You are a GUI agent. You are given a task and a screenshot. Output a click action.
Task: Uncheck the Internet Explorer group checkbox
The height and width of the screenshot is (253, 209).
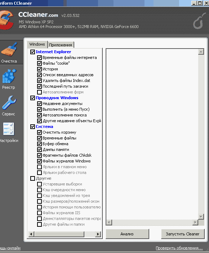(32, 52)
